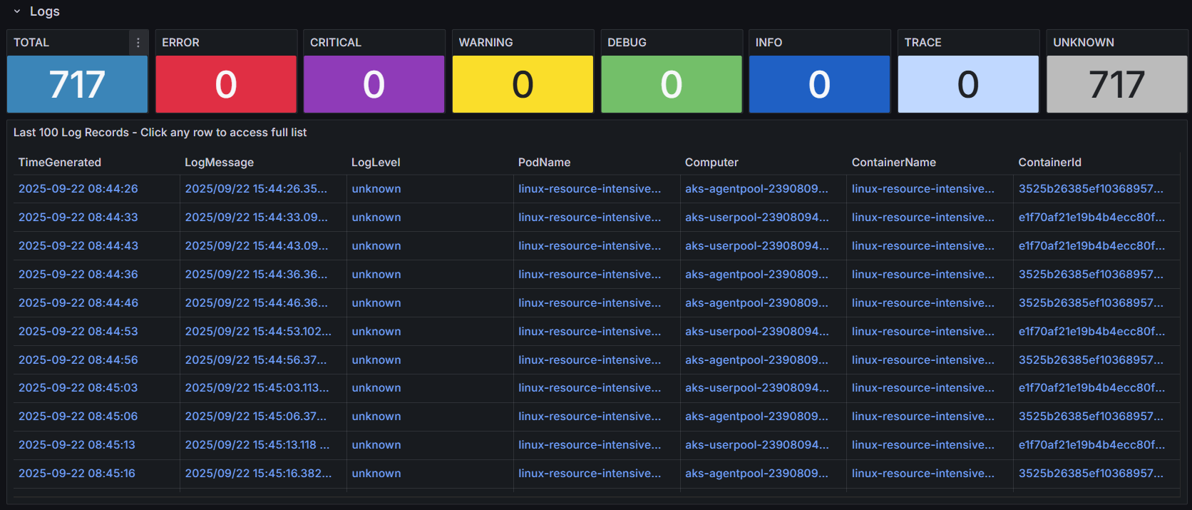Screen dimensions: 1192x510
Task: Click the purple CRITICAL stat value
Action: (x=374, y=84)
